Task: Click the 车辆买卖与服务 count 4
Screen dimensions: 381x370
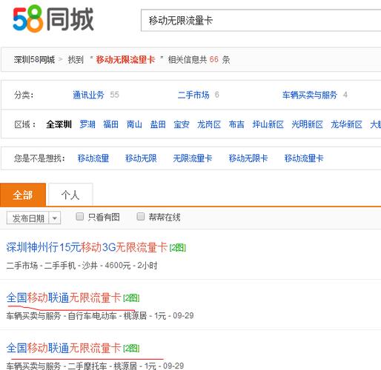Action: click(x=345, y=95)
